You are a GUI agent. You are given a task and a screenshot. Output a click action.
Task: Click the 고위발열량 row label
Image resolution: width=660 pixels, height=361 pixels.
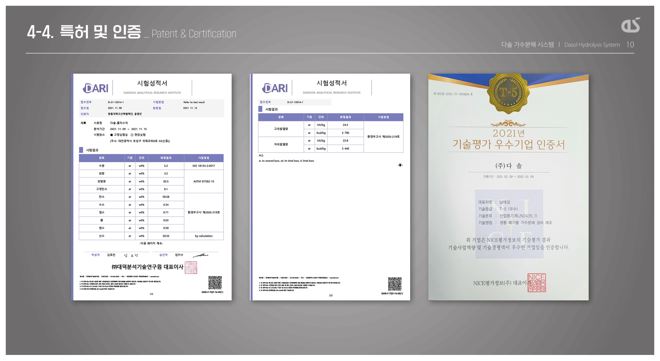[281, 129]
